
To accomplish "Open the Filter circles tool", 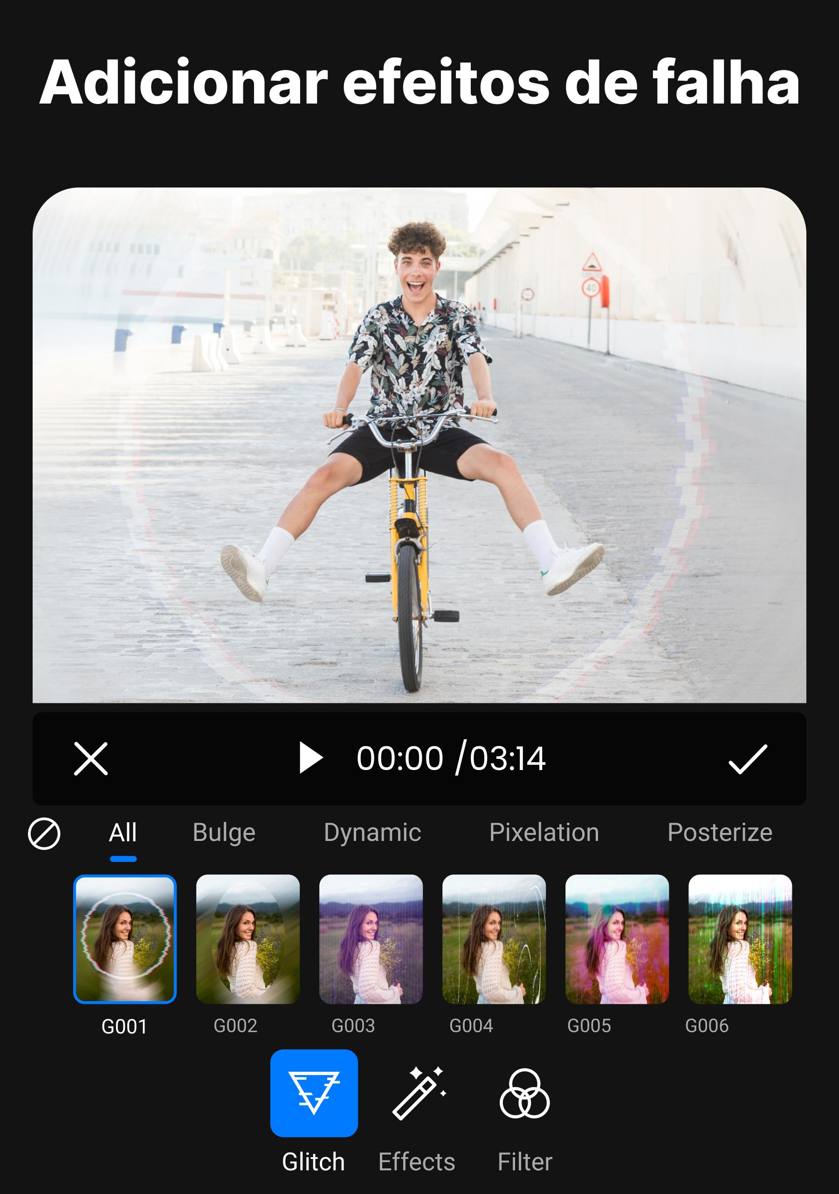I will pos(524,1093).
